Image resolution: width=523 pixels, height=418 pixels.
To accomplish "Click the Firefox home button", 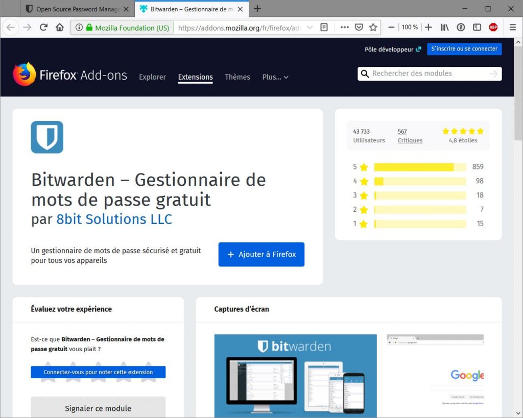I will 60,28.
